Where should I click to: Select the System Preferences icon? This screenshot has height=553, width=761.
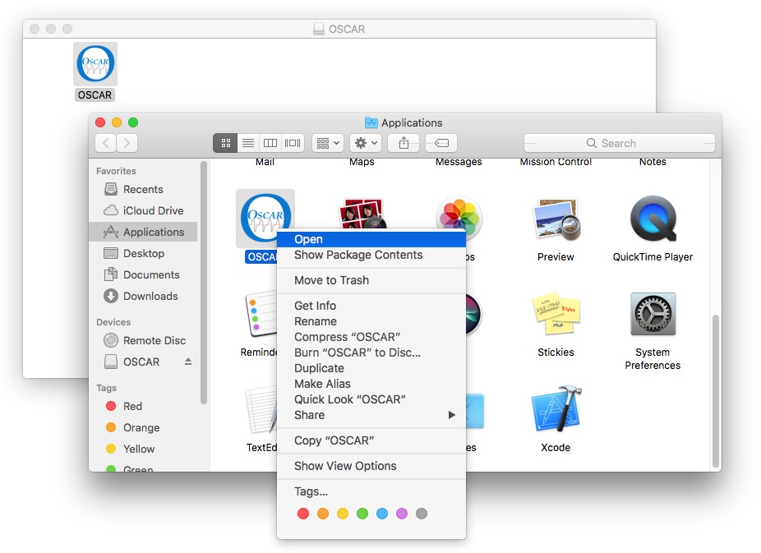653,314
